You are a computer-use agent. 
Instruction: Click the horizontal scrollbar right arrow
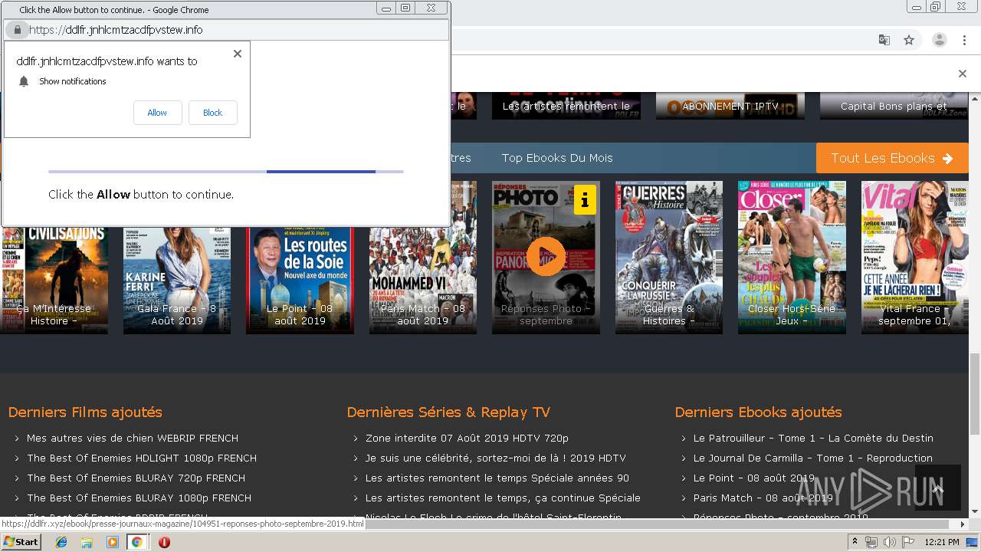click(963, 524)
